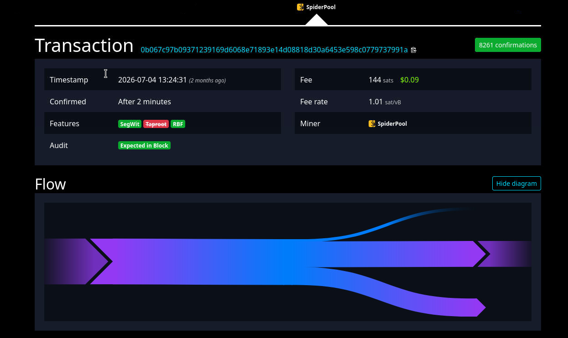Open the transaction hash link 0b067c97…
This screenshot has width=568, height=338.
click(274, 50)
